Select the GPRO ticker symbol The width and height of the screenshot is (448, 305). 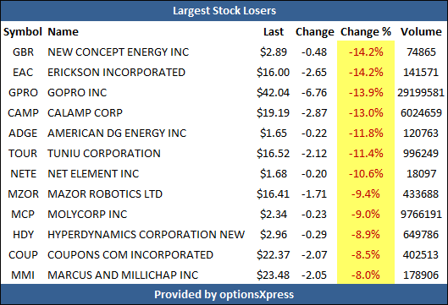pos(23,93)
